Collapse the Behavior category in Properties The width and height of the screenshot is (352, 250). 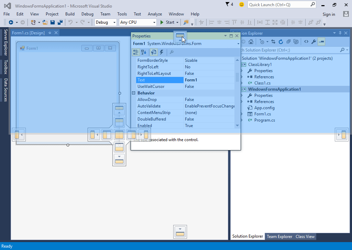(x=134, y=93)
